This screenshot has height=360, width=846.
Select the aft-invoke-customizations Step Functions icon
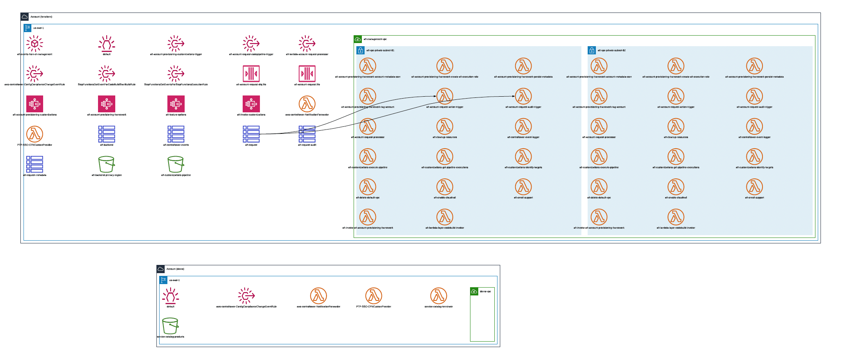pos(251,104)
